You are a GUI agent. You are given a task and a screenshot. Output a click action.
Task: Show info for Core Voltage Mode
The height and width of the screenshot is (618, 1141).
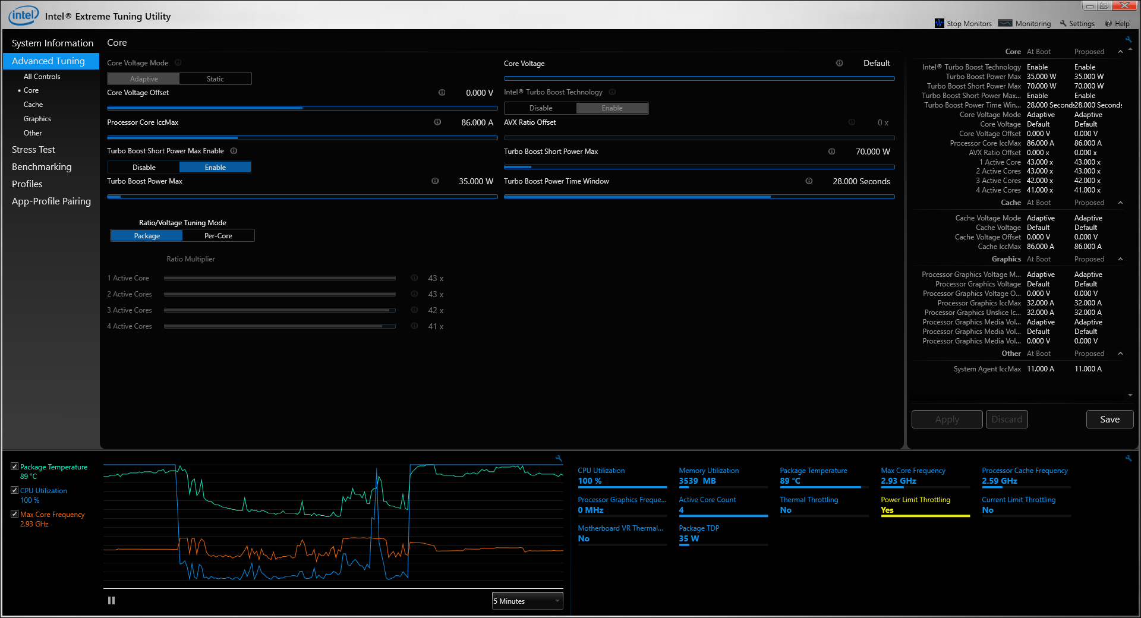[x=178, y=62]
